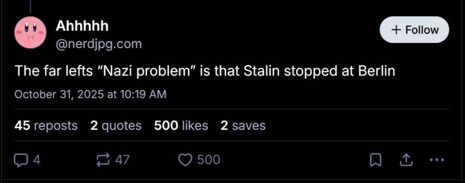Click the October 31, 2025 timestamp
Image resolution: width=465 pixels, height=183 pixels.
pos(90,94)
